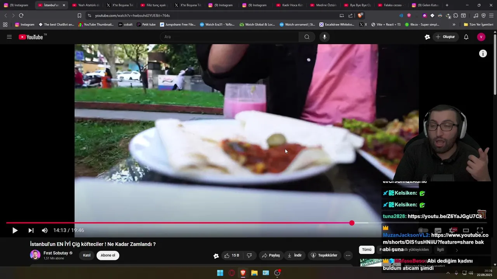Open the YouTube hamburger guide menu
The width and height of the screenshot is (497, 279).
9,37
